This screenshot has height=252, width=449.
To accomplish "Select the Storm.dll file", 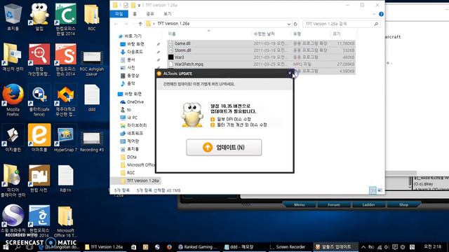I will tap(261, 50).
